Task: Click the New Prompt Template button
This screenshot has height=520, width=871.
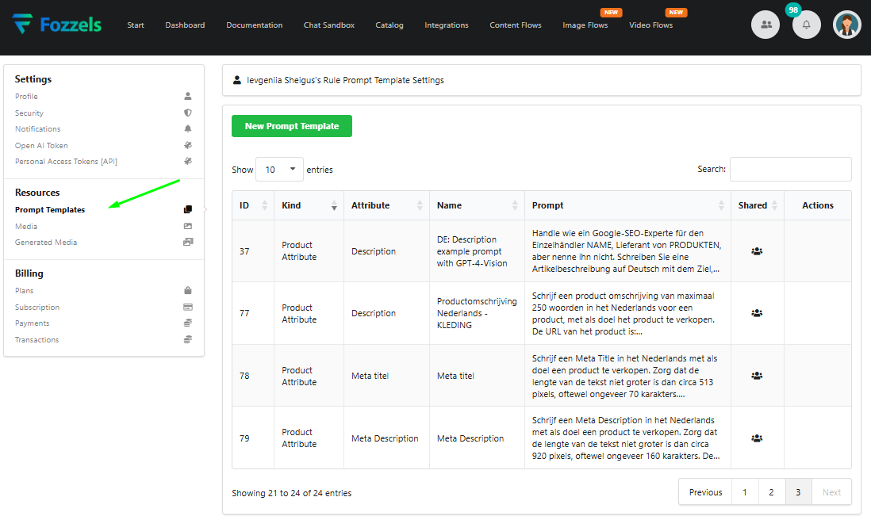Action: (x=292, y=126)
